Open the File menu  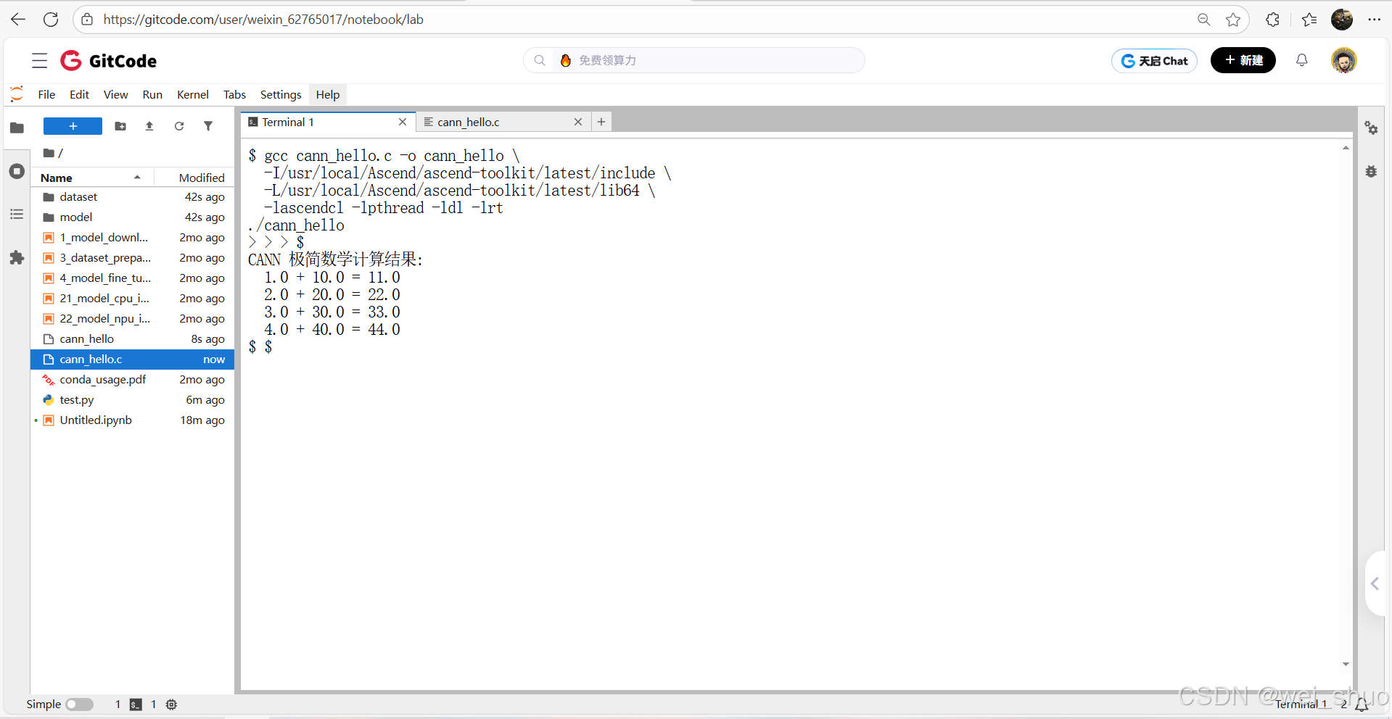pos(46,95)
